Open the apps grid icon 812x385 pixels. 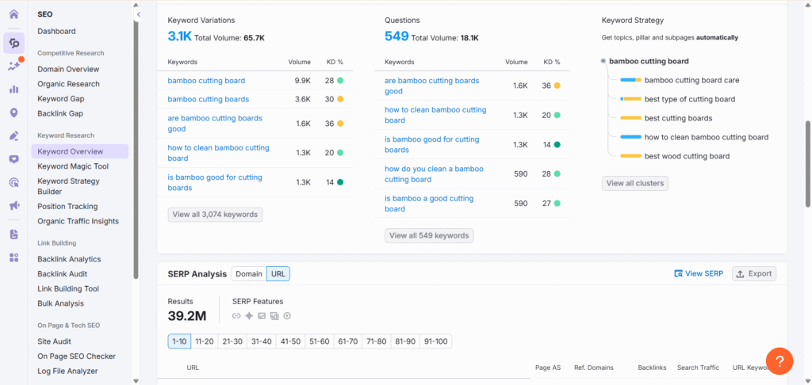point(14,257)
